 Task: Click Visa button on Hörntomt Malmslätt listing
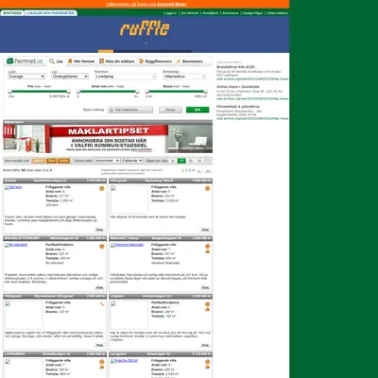[x=205, y=287]
